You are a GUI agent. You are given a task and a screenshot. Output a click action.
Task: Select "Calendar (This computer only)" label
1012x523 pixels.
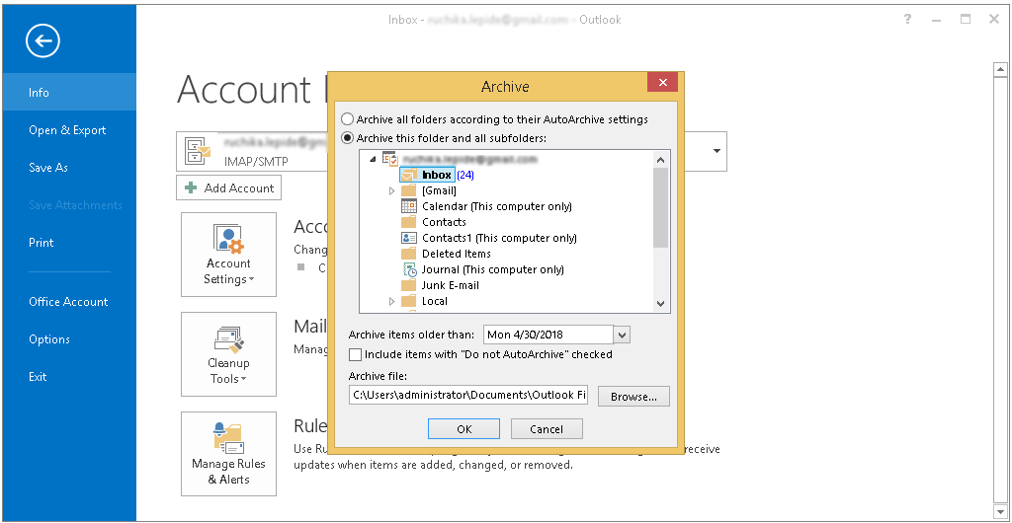[x=497, y=206]
